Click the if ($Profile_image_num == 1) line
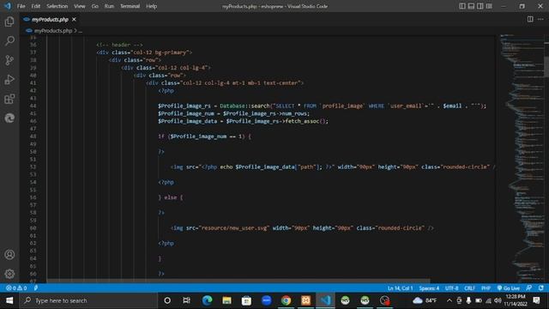The image size is (549, 309). [x=204, y=136]
